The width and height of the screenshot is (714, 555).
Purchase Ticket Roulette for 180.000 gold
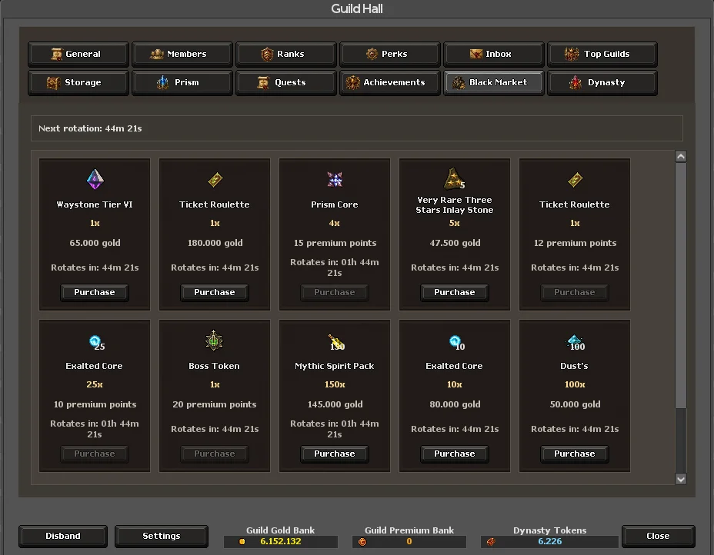[x=215, y=293]
